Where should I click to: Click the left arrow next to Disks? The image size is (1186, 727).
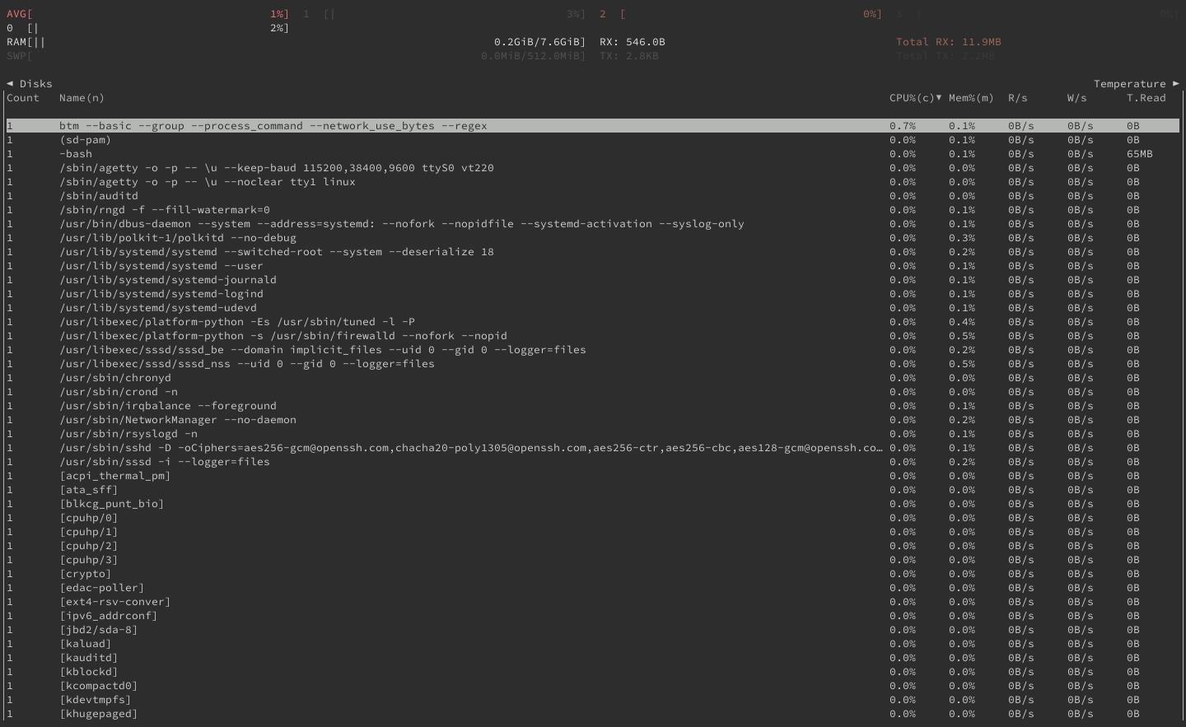[x=9, y=83]
